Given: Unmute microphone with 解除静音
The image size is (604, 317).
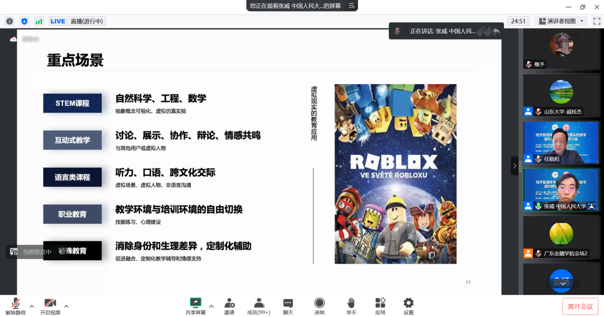Looking at the screenshot, I should pos(16,306).
